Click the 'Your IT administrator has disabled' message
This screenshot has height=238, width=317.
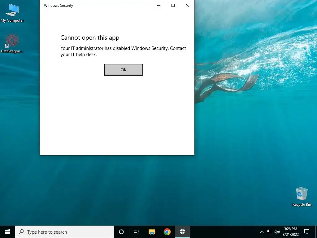[123, 51]
